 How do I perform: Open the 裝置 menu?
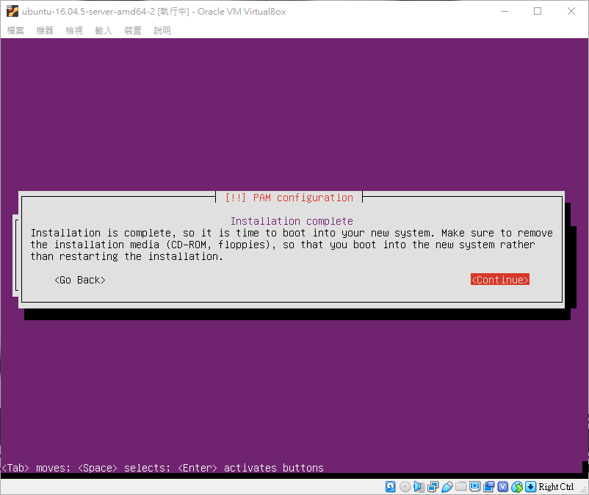[133, 30]
